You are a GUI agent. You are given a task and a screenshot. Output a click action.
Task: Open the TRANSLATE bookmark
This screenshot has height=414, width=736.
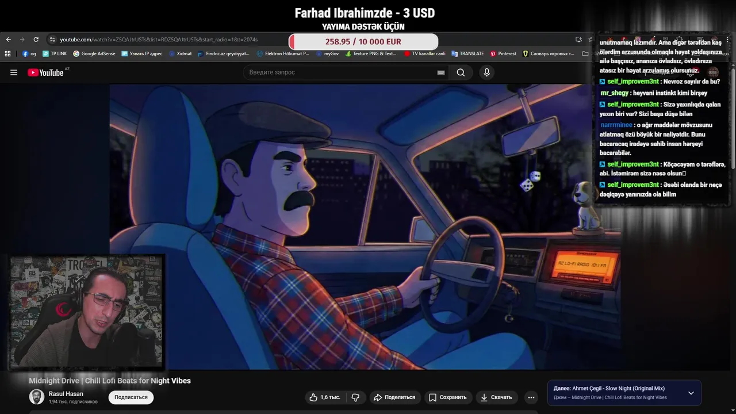467,53
